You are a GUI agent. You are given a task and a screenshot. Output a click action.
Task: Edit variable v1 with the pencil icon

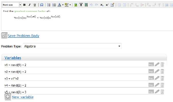[157, 65]
